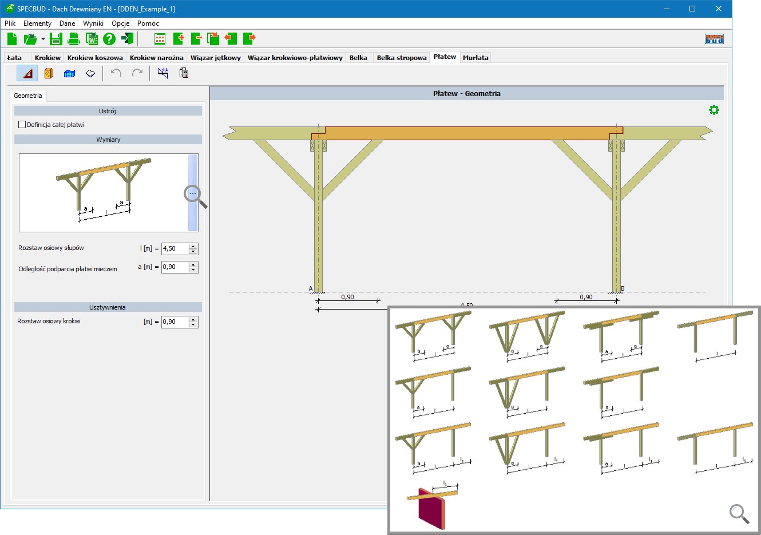Switch to the Krokiew koszowa tab
Image resolution: width=761 pixels, height=535 pixels.
click(x=95, y=58)
